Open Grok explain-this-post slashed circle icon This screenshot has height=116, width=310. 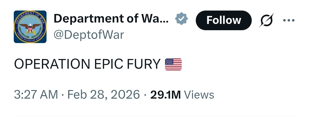pyautogui.click(x=266, y=20)
